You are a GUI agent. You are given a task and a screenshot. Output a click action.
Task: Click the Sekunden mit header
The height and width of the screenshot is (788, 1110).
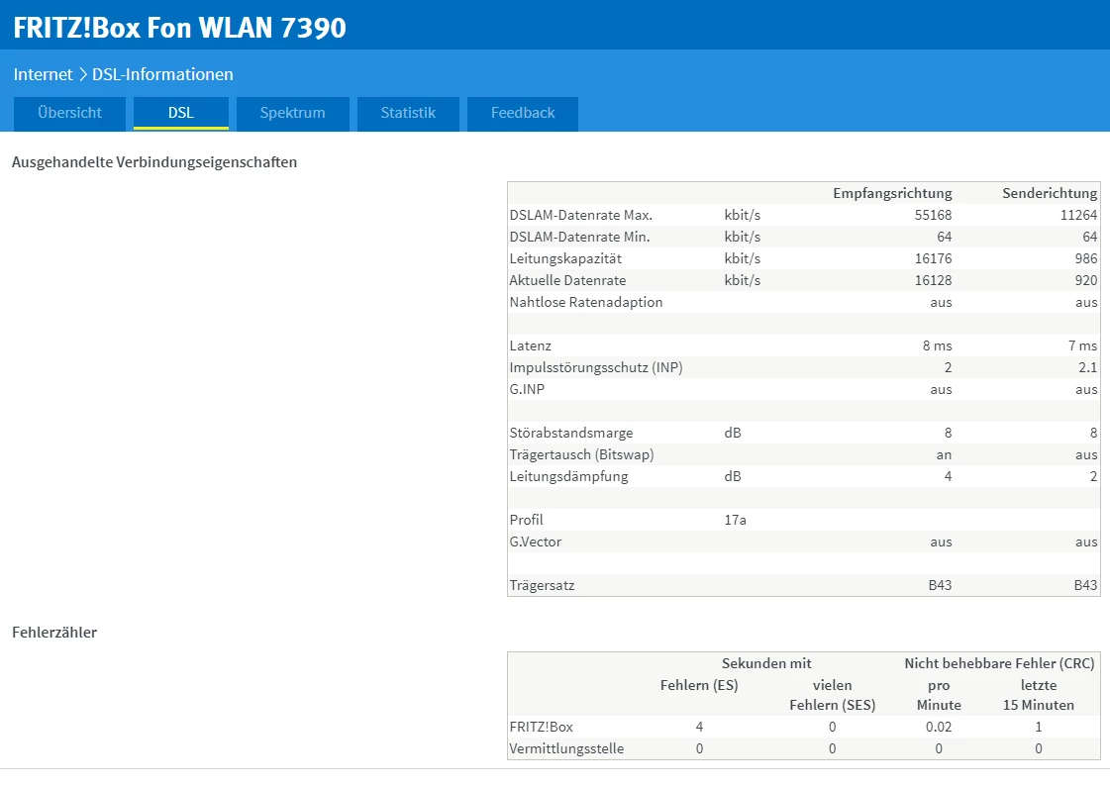click(x=766, y=663)
